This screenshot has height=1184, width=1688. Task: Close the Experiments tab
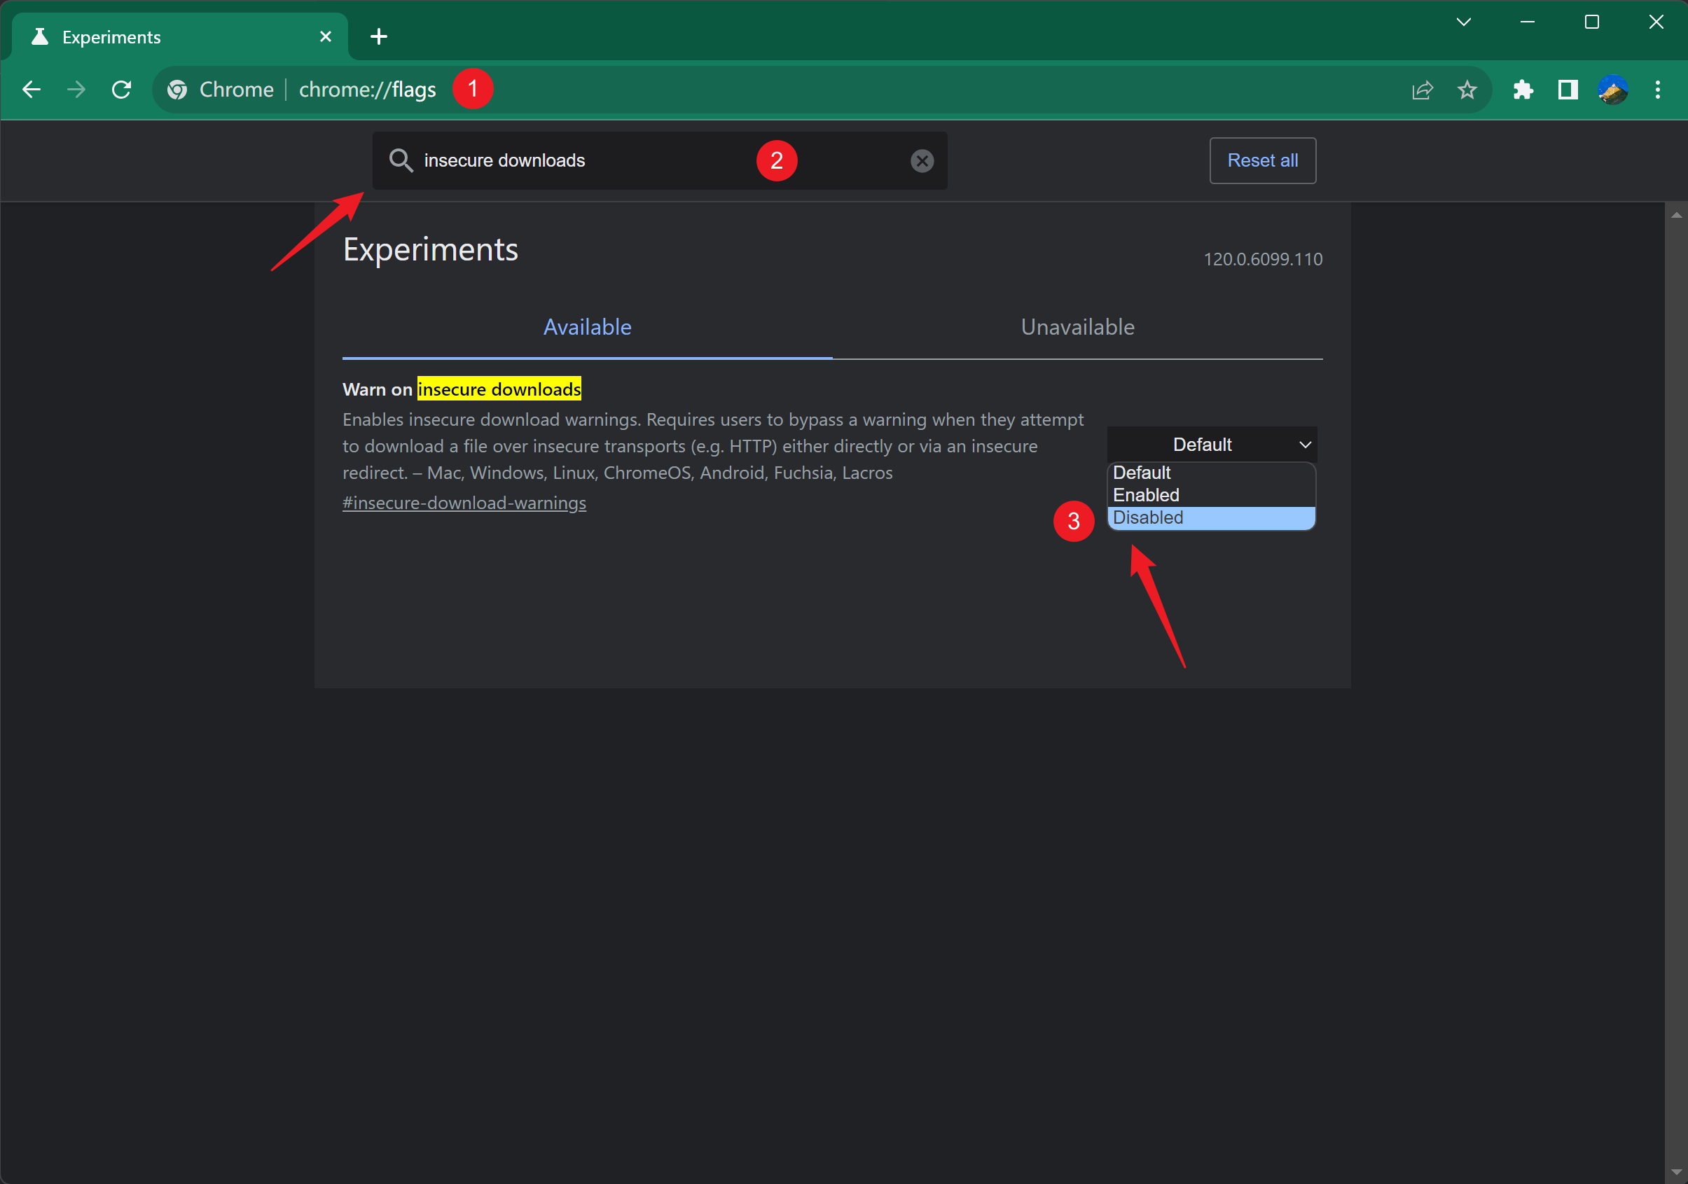tap(326, 36)
